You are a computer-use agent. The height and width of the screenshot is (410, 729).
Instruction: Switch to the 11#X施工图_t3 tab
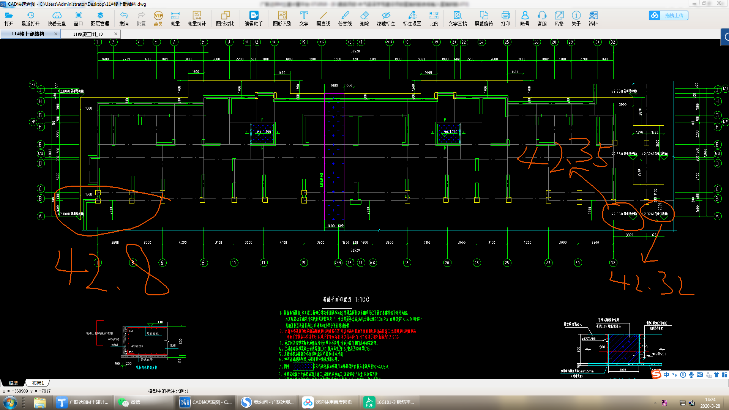click(x=88, y=34)
